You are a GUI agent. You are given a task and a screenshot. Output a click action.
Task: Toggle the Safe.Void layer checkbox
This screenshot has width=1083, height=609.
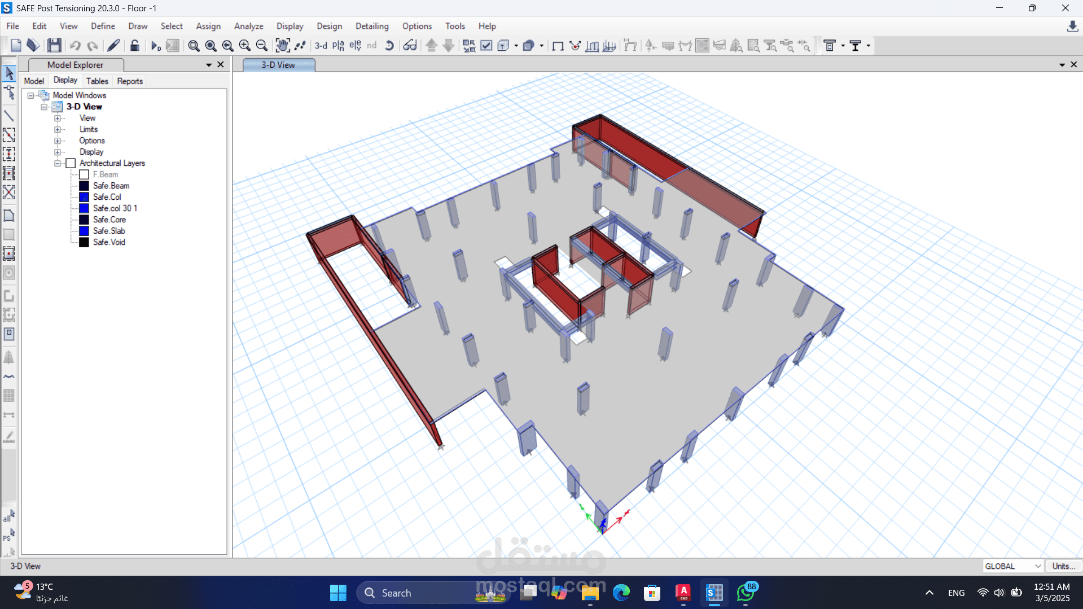coord(84,242)
